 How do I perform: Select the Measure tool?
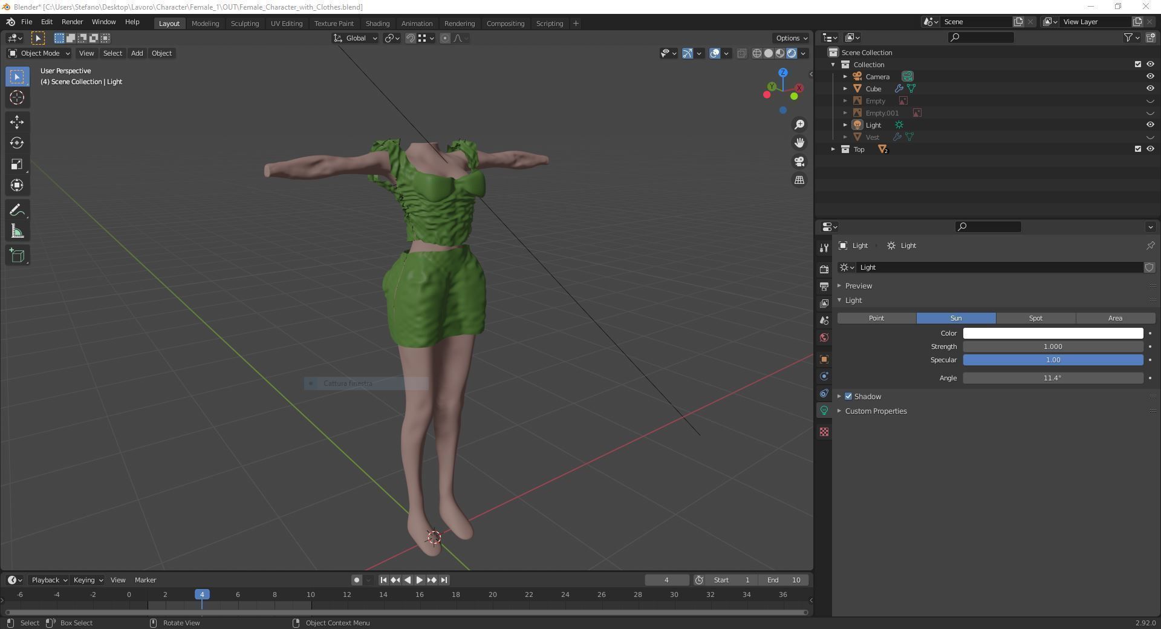click(17, 232)
